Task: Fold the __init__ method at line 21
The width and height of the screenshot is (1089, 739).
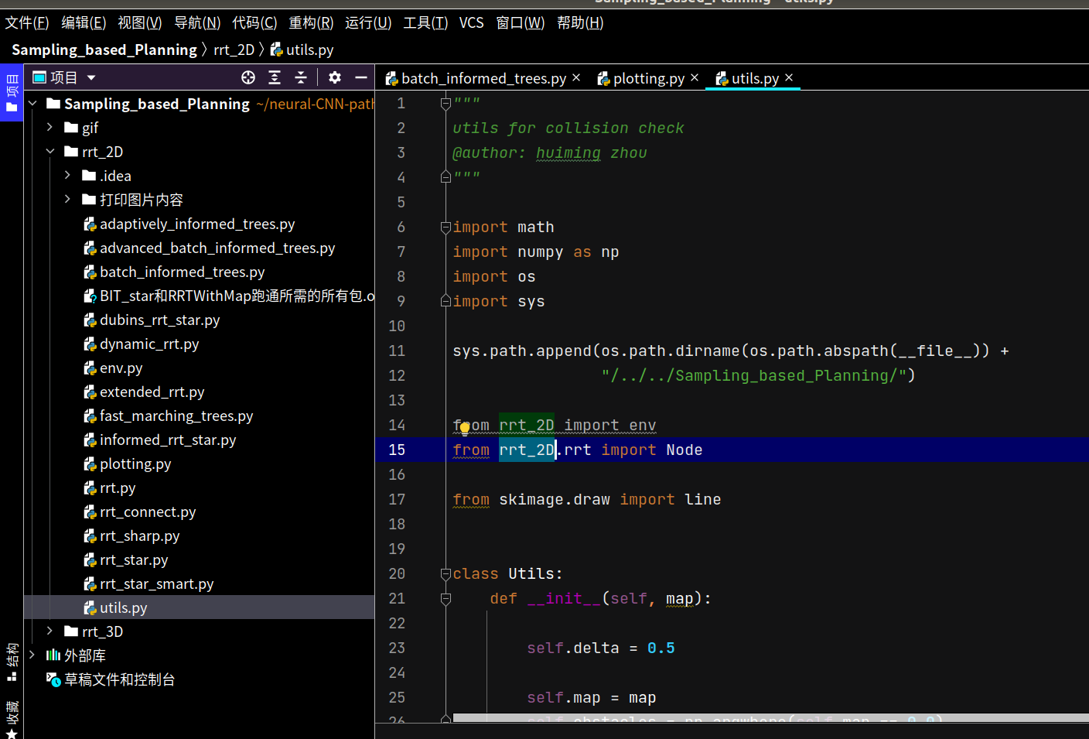Action: [x=445, y=598]
